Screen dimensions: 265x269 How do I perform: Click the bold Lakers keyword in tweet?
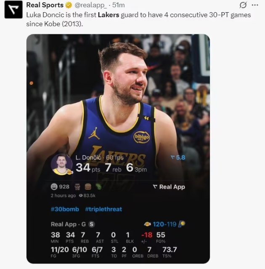coord(108,15)
